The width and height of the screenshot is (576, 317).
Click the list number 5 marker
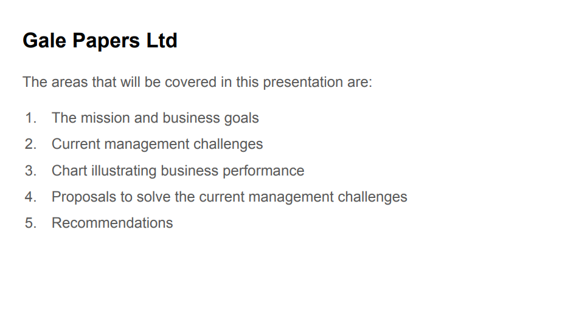[30, 223]
